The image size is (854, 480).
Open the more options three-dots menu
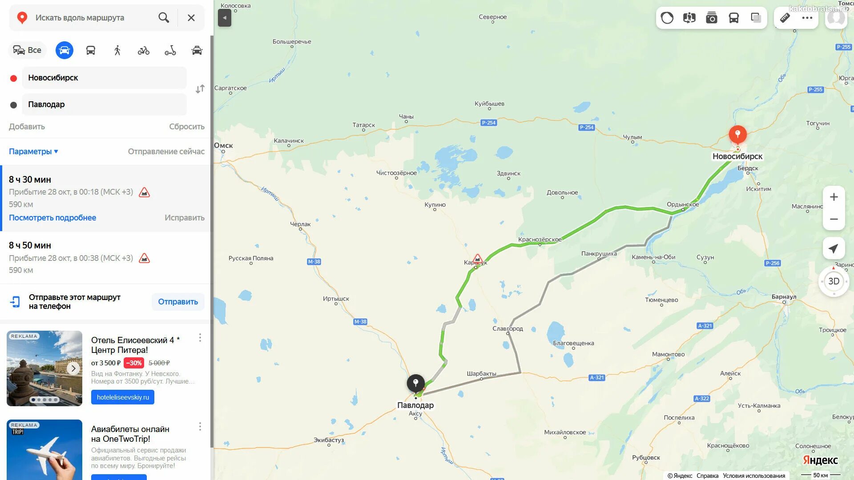point(807,18)
